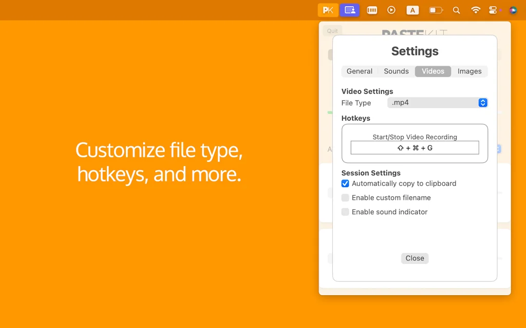Activate Siri from the menu bar
This screenshot has height=328, width=526.
pos(513,10)
